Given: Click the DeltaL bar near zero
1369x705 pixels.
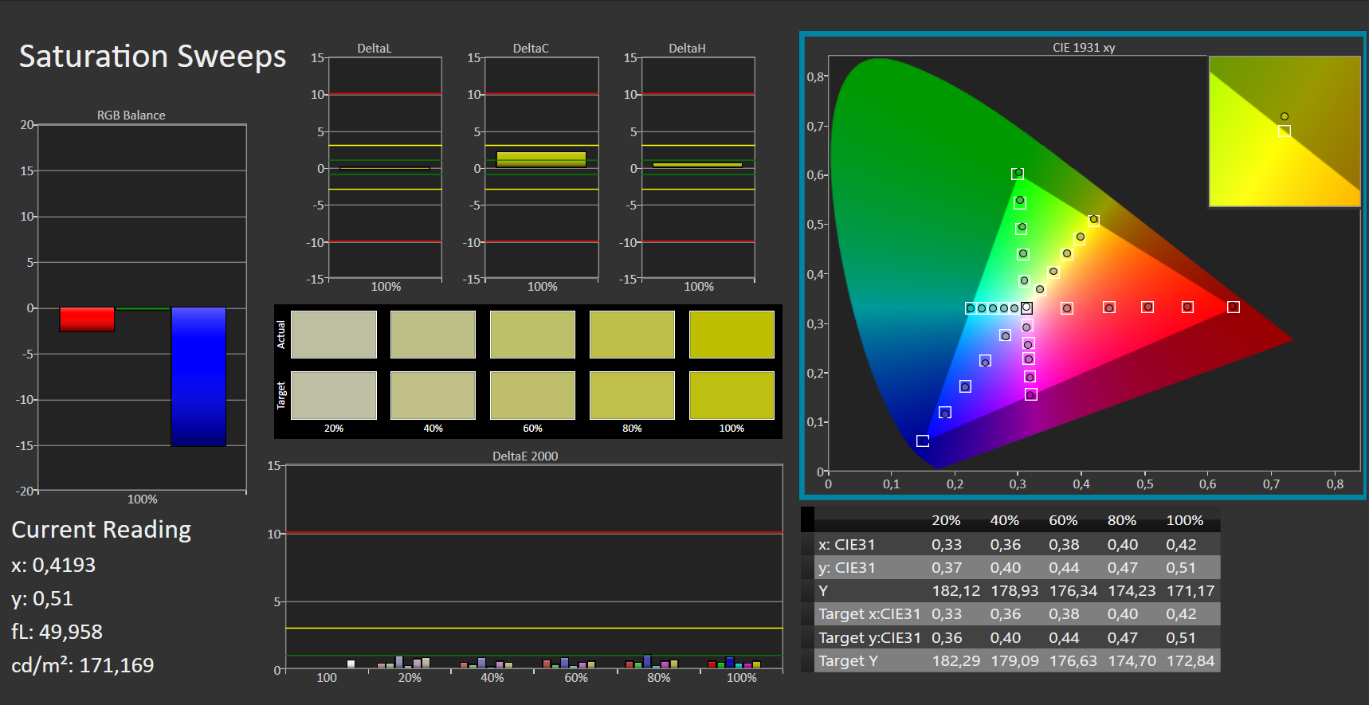Looking at the screenshot, I should click(x=385, y=168).
